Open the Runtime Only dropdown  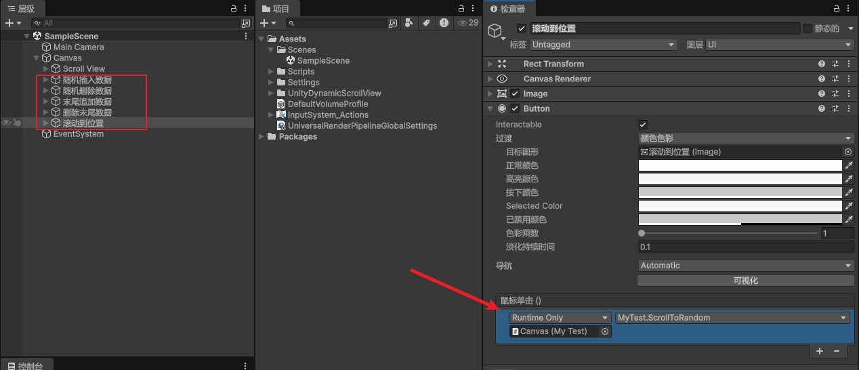[560, 318]
